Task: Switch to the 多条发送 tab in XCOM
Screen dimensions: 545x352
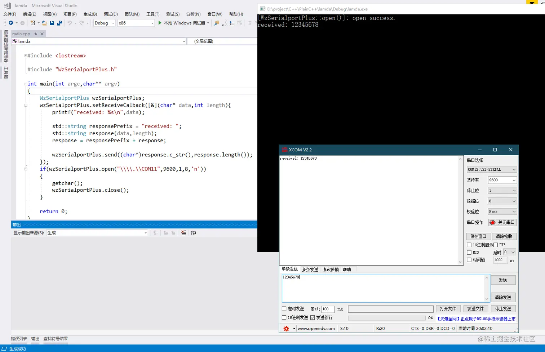Action: tap(310, 269)
